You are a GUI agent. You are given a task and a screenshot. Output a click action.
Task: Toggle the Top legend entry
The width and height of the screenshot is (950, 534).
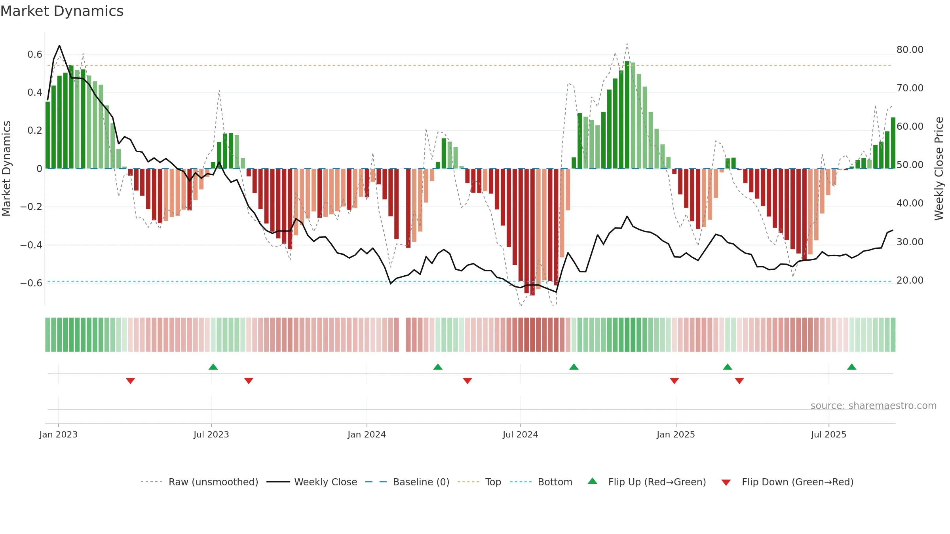479,482
